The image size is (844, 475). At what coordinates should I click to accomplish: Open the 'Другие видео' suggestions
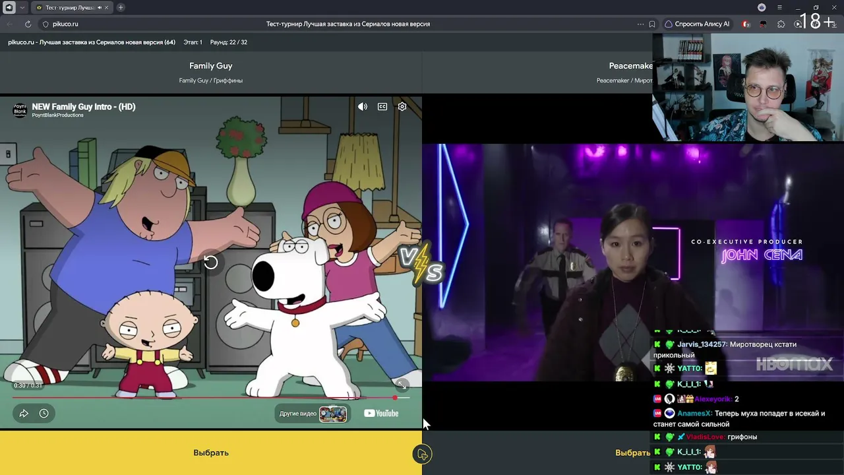(x=313, y=414)
